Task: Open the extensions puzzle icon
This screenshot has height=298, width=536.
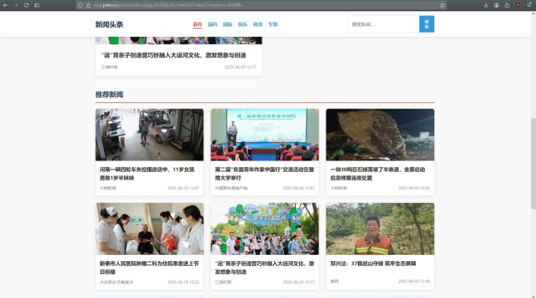Action: [x=507, y=5]
